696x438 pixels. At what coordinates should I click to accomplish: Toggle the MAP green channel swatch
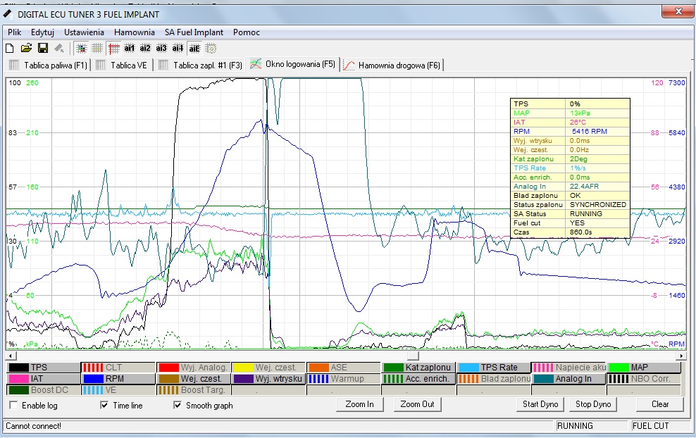619,368
